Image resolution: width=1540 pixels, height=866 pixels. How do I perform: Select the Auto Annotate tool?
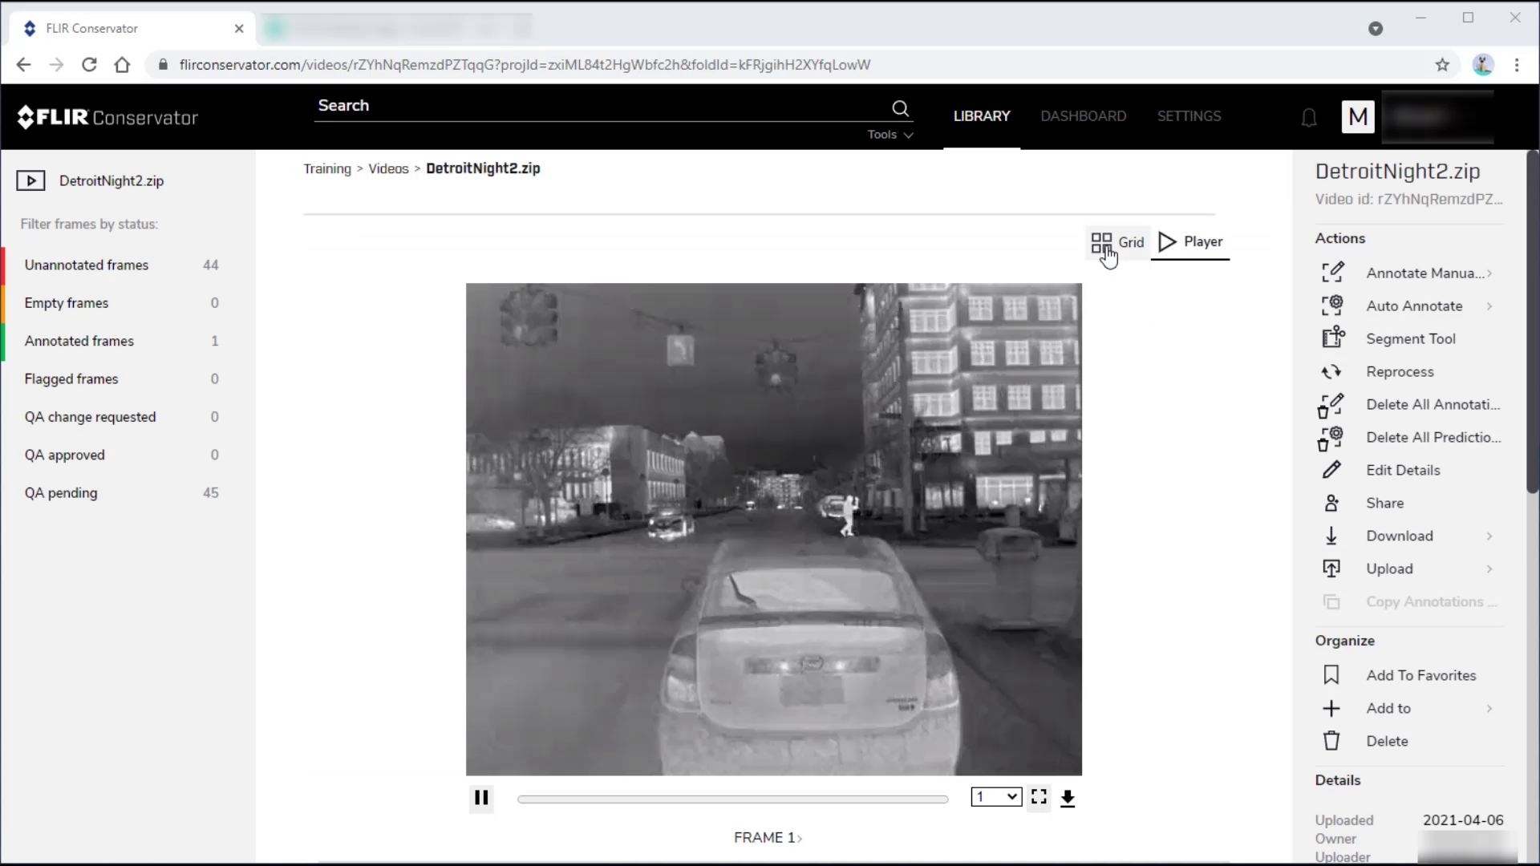pyautogui.click(x=1414, y=305)
